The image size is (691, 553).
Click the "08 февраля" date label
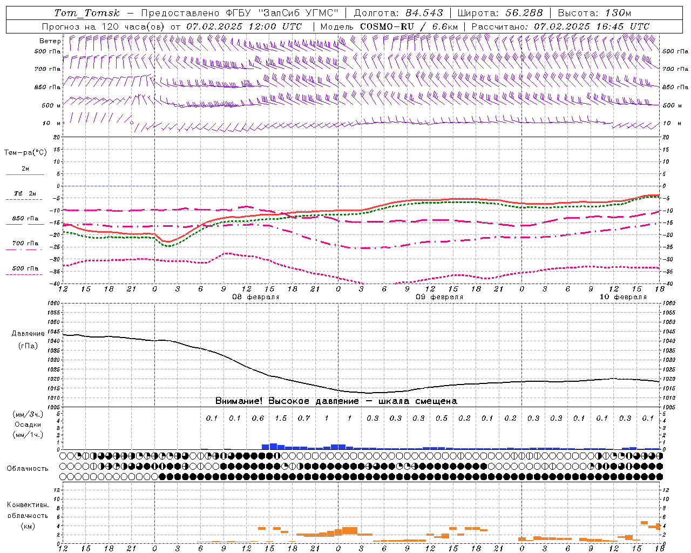[255, 297]
